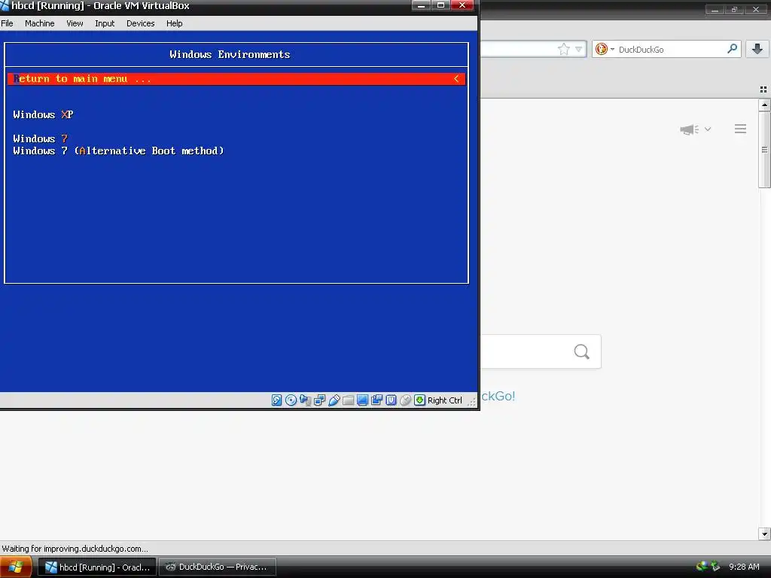Click the grey mouse integration icon
The width and height of the screenshot is (771, 578).
405,400
